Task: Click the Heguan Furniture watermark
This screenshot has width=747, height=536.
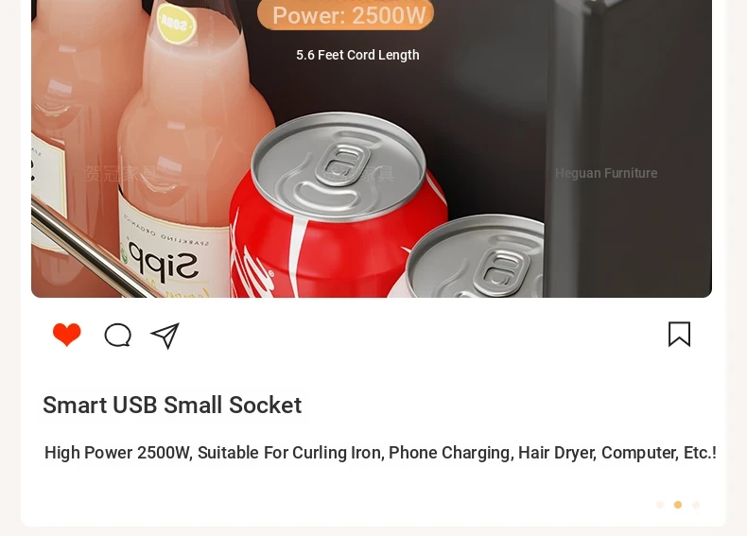Action: (x=606, y=173)
